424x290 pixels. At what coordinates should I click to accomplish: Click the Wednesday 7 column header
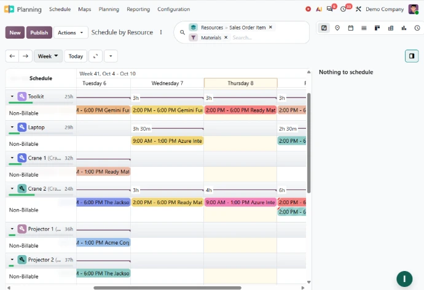tap(167, 83)
